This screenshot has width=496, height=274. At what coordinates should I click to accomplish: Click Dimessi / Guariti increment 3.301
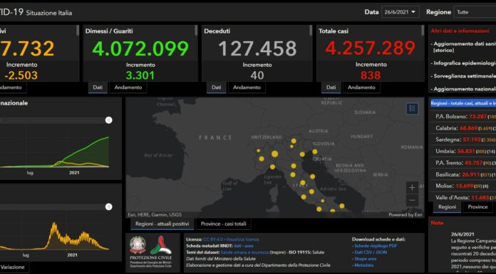coord(140,75)
